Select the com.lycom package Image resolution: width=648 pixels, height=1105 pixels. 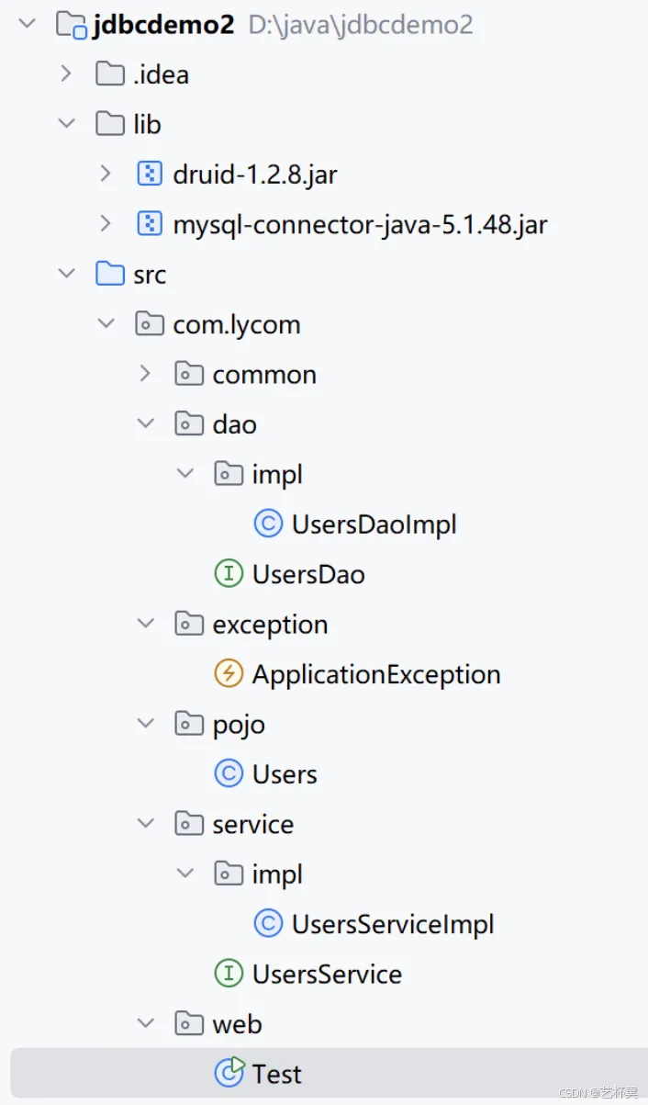point(236,324)
